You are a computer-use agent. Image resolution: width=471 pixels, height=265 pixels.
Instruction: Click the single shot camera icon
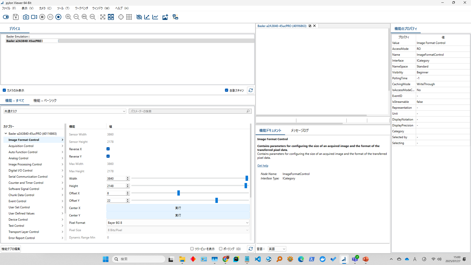pyautogui.click(x=26, y=17)
